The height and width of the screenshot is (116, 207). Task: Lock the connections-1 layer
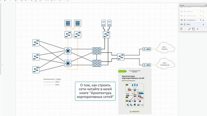tap(185, 20)
